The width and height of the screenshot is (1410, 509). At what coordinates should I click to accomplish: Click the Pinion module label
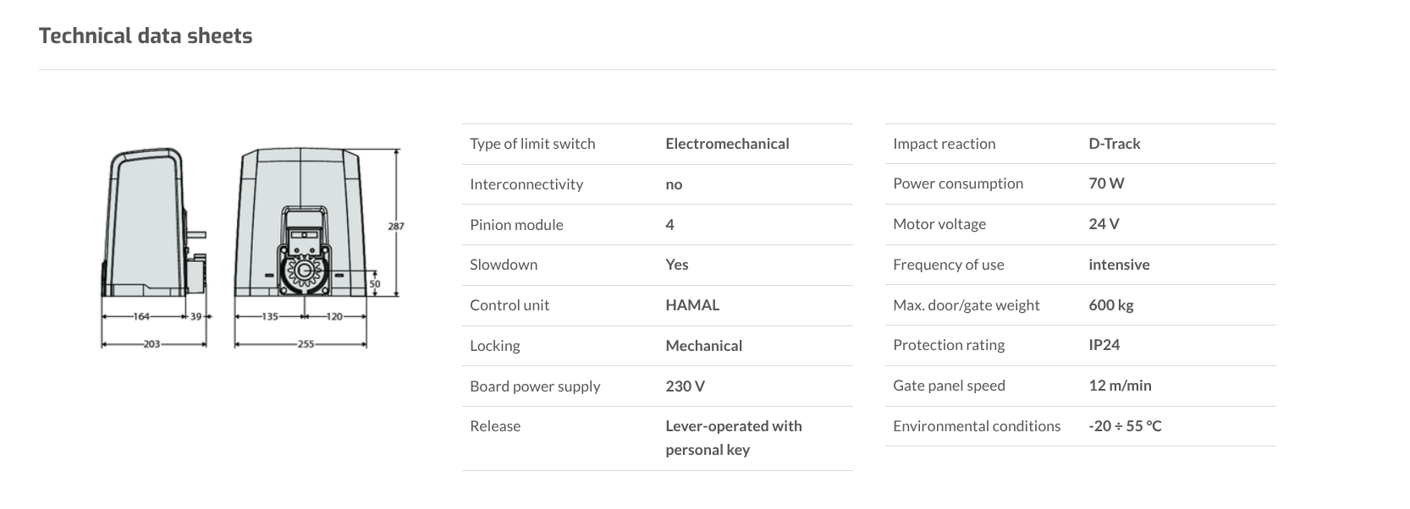coord(516,225)
